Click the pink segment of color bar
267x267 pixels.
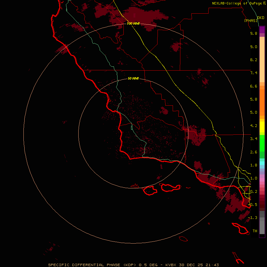click(262, 180)
